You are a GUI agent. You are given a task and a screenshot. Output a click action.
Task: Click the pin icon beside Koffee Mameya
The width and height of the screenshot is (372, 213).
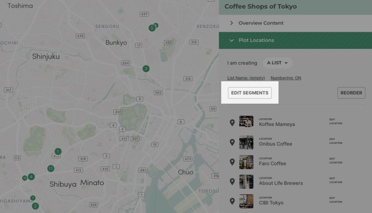(232, 123)
